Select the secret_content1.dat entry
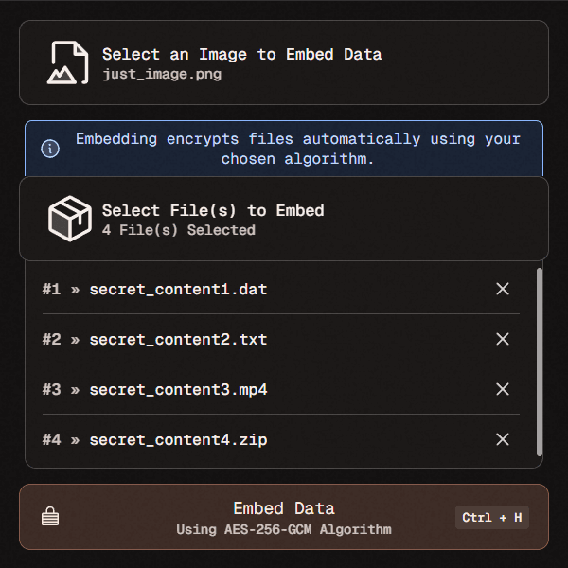 [x=178, y=289]
